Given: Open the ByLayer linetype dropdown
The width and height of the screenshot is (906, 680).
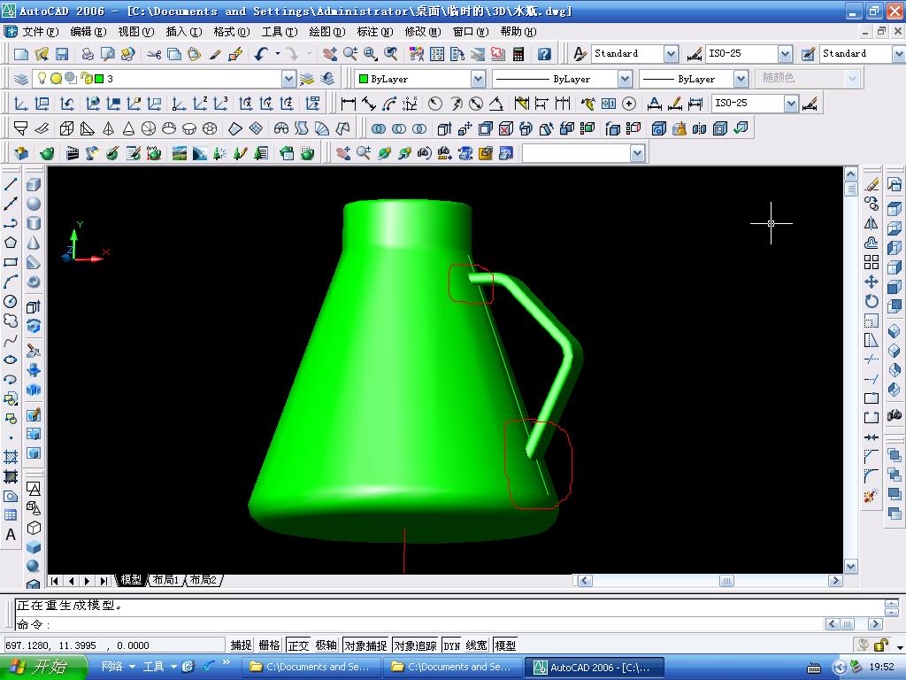Looking at the screenshot, I should (x=625, y=79).
